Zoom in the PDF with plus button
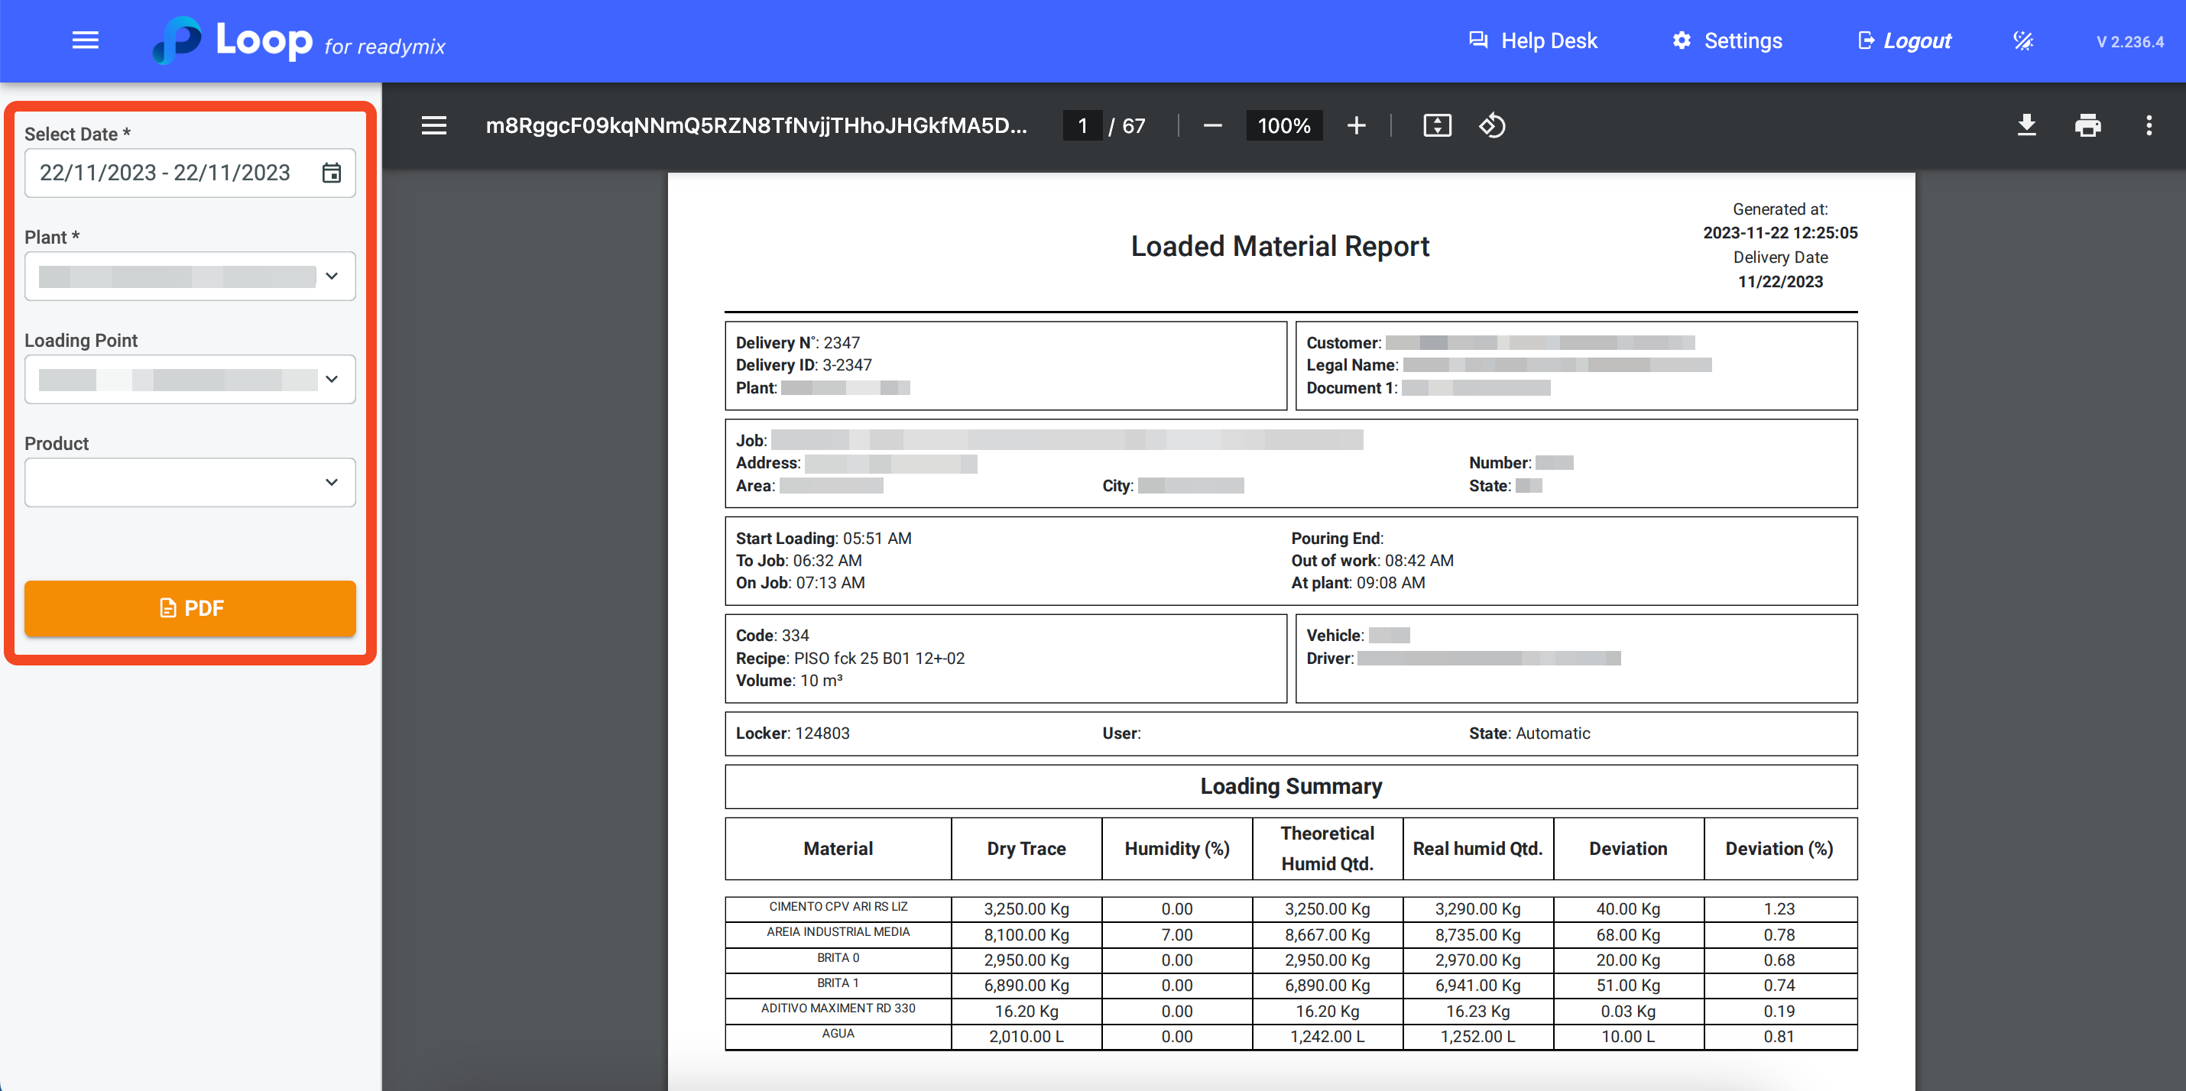The height and width of the screenshot is (1091, 2186). [1356, 125]
